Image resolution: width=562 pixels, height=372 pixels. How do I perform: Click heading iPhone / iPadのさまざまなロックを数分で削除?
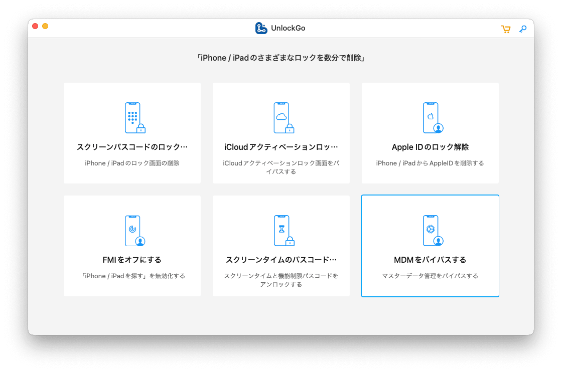pos(281,58)
